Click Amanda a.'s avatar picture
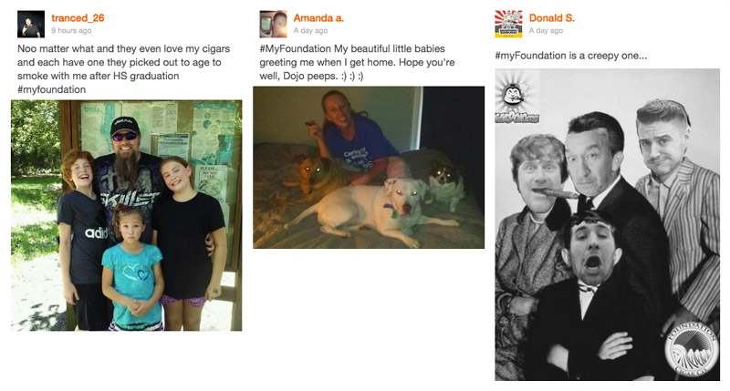The height and width of the screenshot is (391, 730). click(x=273, y=25)
